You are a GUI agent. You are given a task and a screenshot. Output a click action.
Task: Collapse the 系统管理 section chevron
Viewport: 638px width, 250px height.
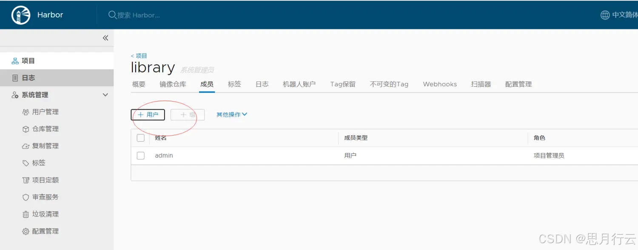coord(105,95)
